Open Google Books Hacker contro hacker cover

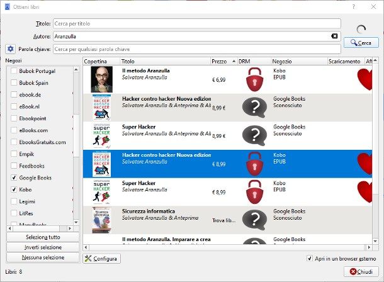(x=101, y=108)
